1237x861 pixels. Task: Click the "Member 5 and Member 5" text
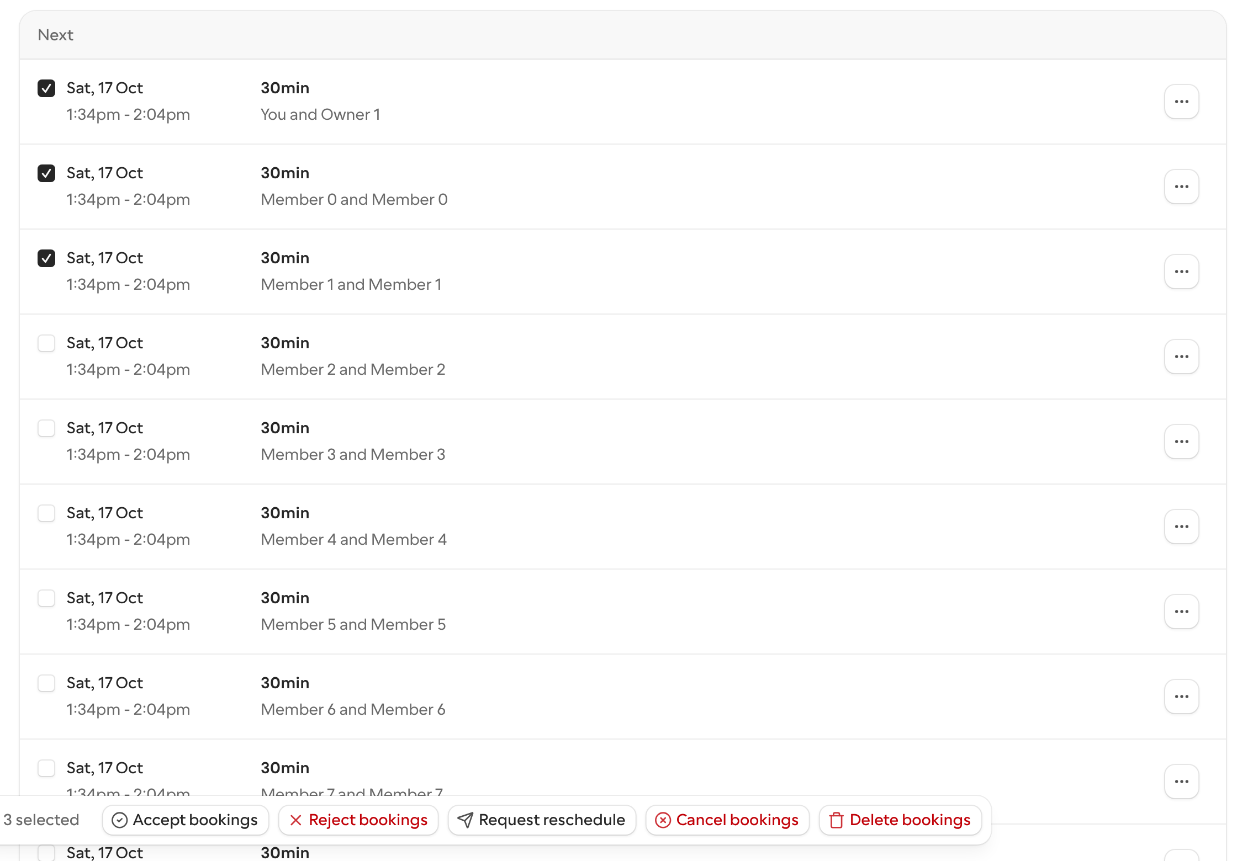353,624
